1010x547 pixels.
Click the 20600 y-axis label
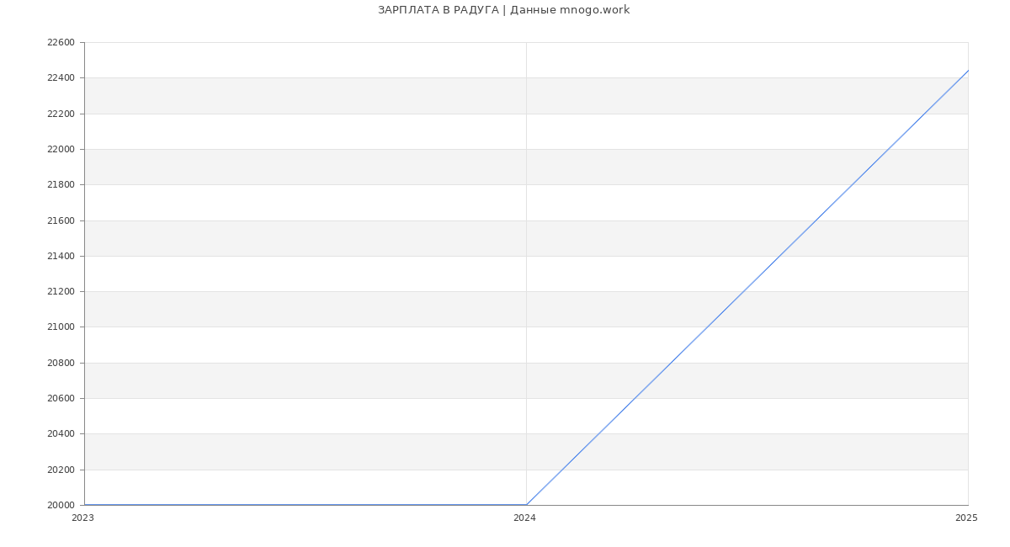click(x=61, y=399)
